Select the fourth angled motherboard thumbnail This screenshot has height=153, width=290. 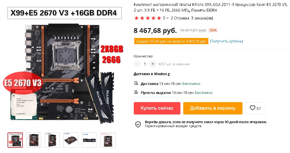71,140
